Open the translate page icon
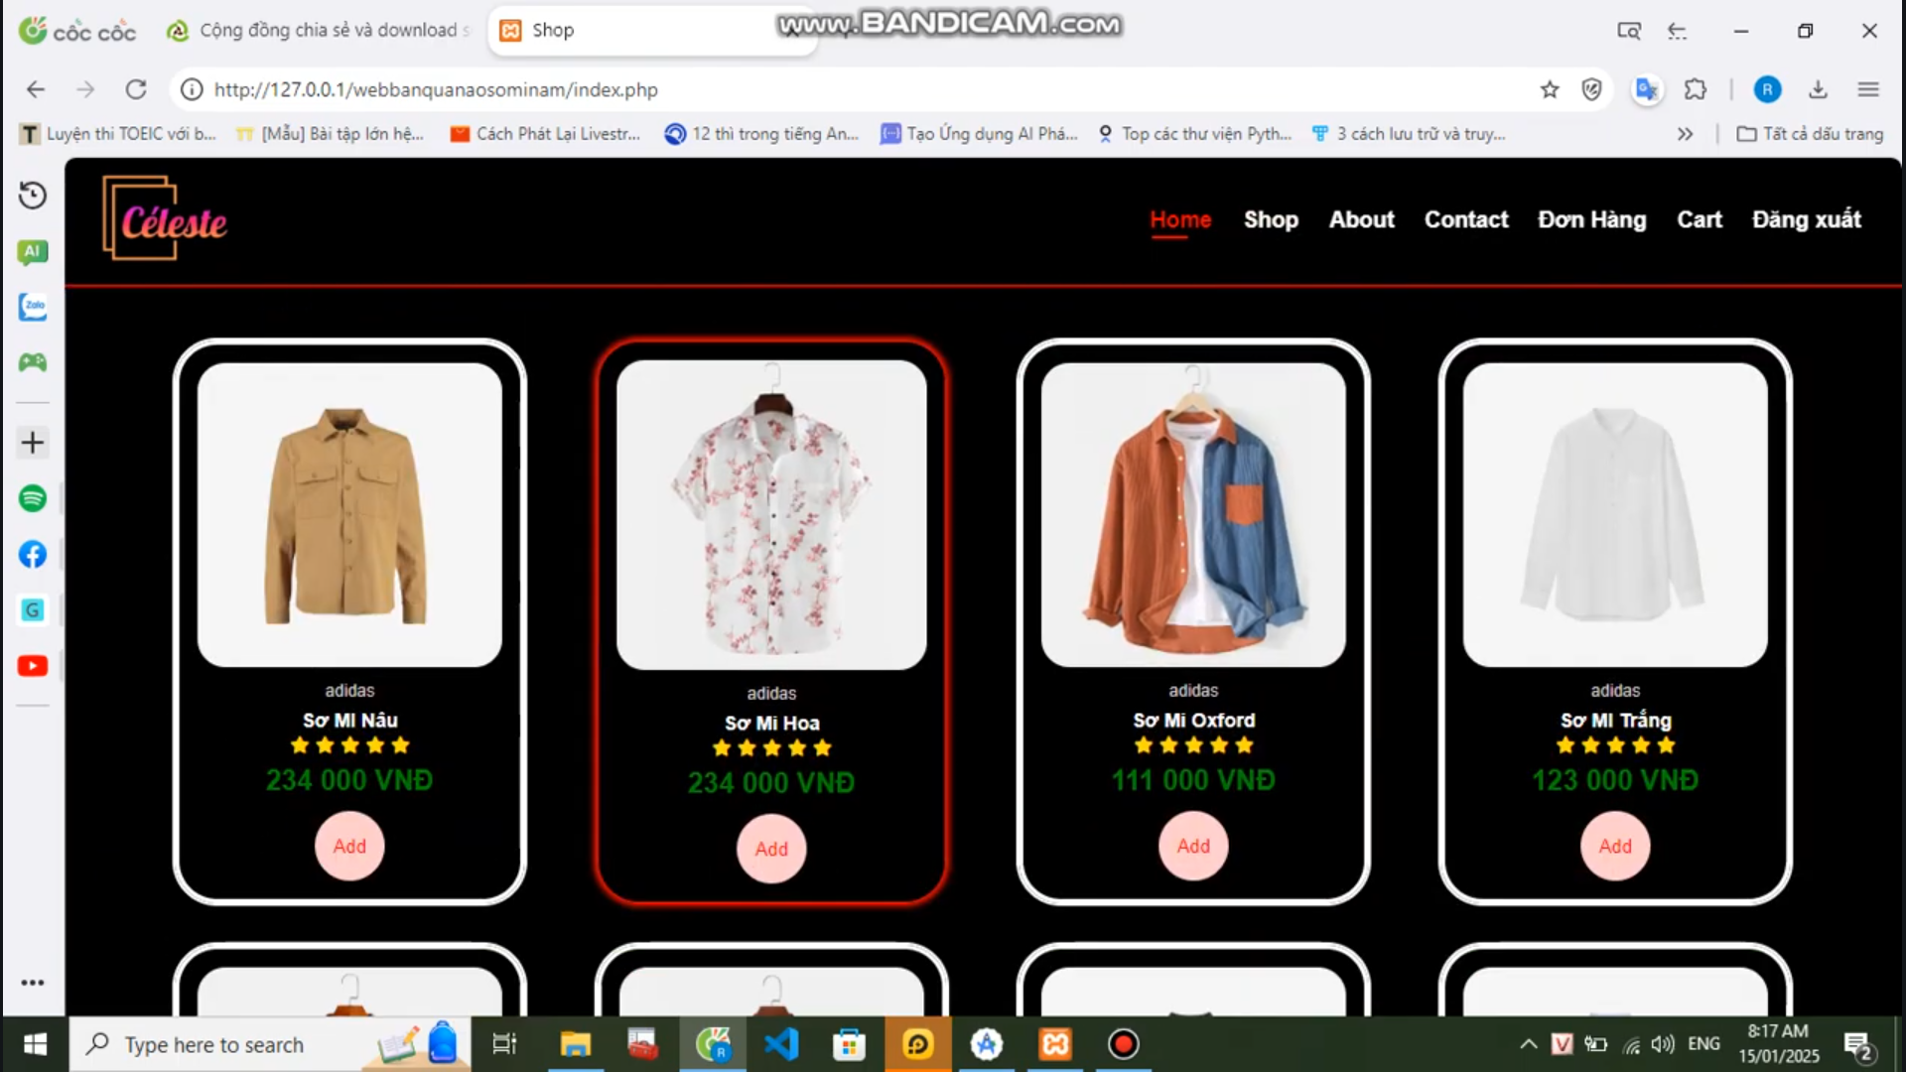 1647,89
